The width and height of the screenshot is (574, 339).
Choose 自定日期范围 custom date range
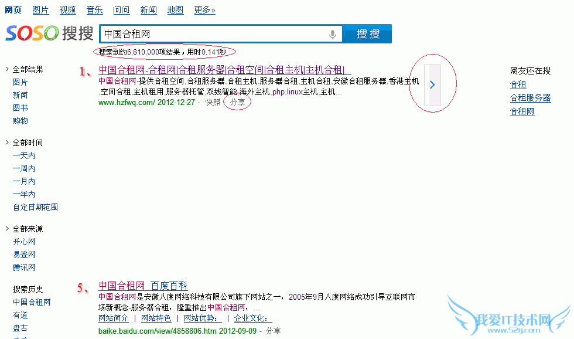[x=36, y=207]
